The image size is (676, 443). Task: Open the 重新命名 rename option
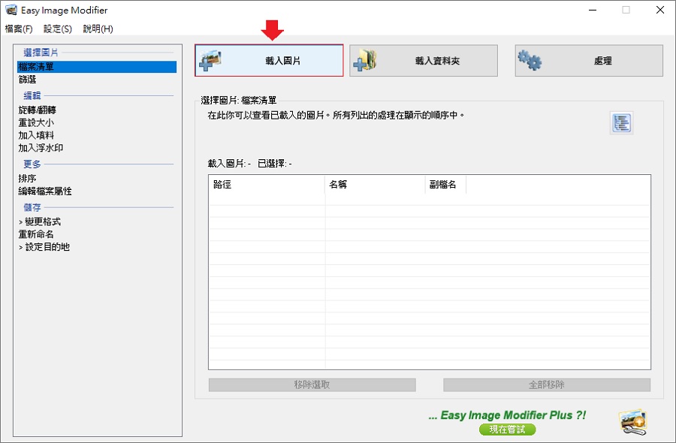click(36, 234)
